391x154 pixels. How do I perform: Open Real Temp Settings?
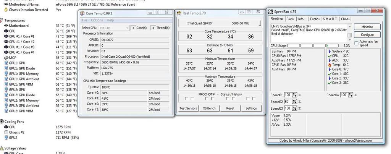(x=251, y=108)
